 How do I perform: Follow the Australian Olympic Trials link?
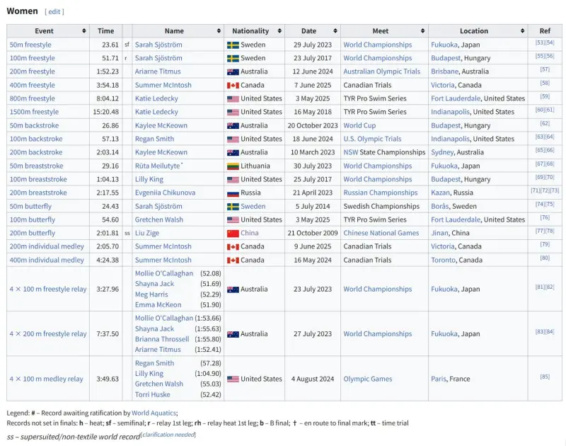point(381,72)
